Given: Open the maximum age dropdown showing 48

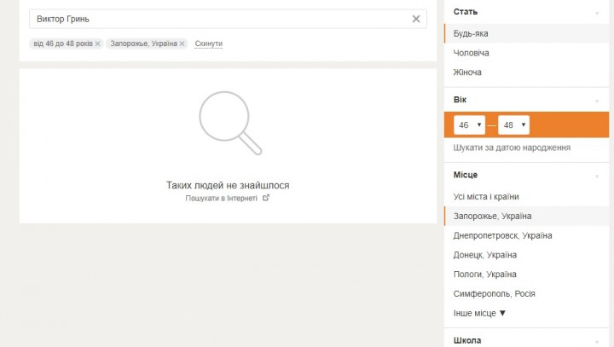Looking at the screenshot, I should (x=513, y=125).
